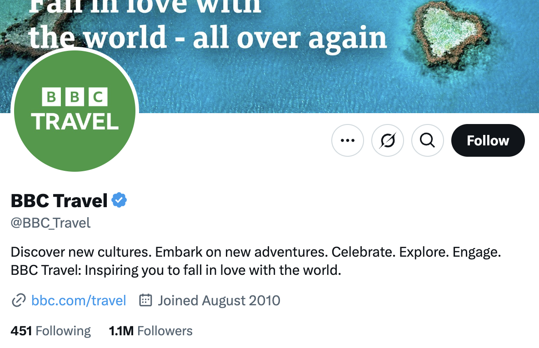Click the blue verified badge next to BBC Travel
This screenshot has height=348, width=539.
tap(119, 200)
